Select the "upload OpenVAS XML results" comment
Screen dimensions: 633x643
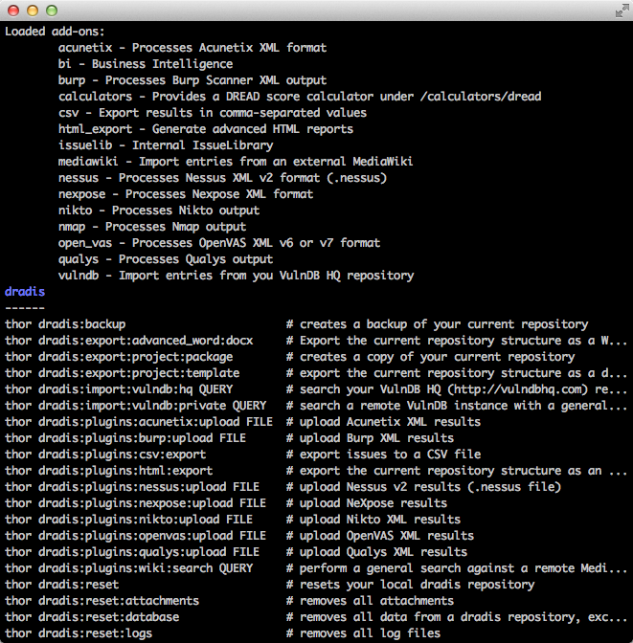pos(380,536)
